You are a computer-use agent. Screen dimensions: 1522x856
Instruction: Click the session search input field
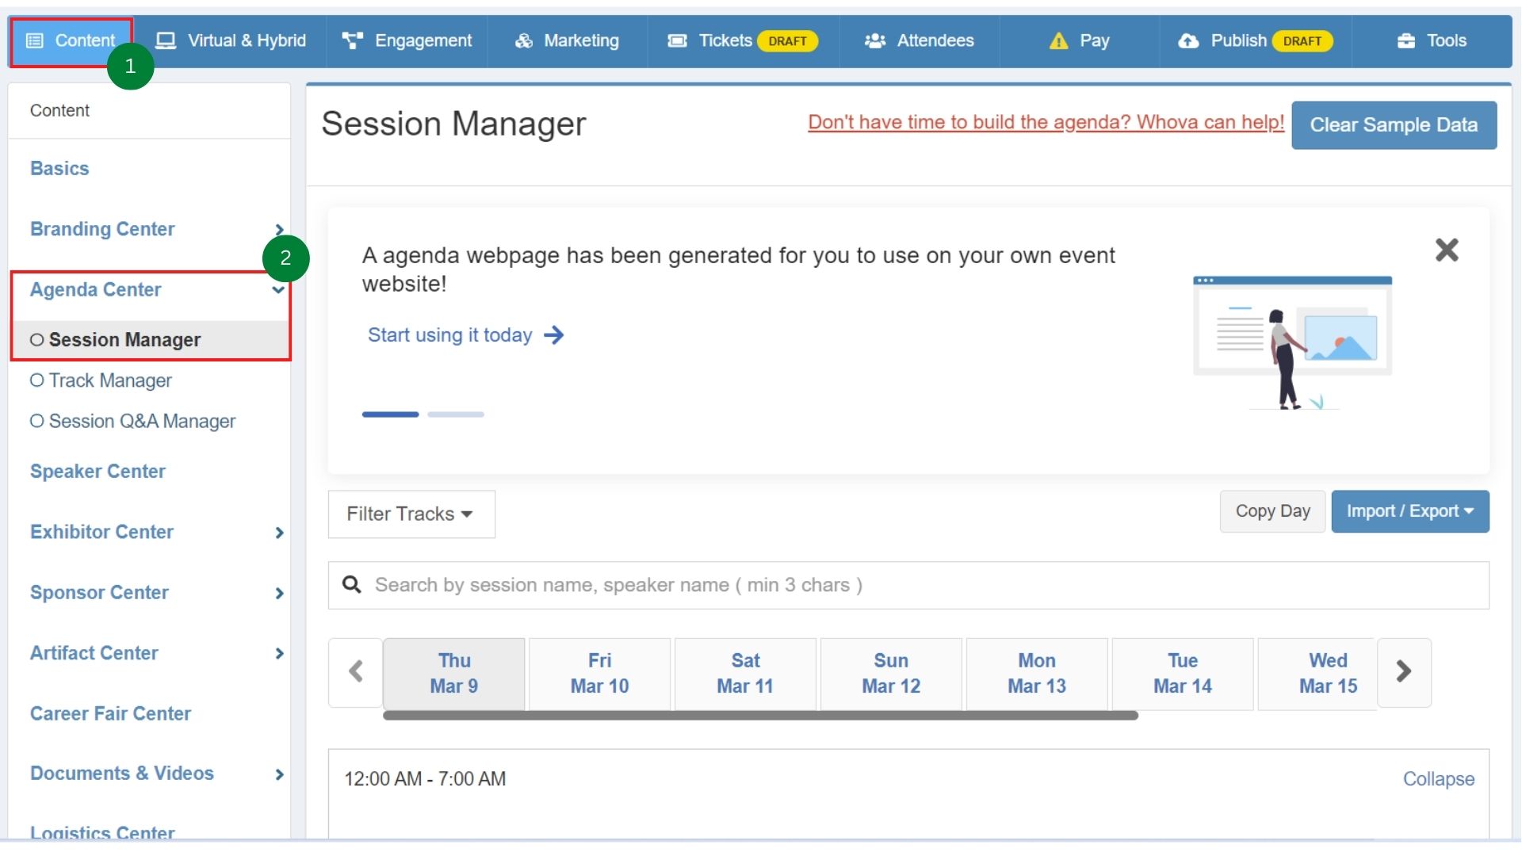(713, 585)
